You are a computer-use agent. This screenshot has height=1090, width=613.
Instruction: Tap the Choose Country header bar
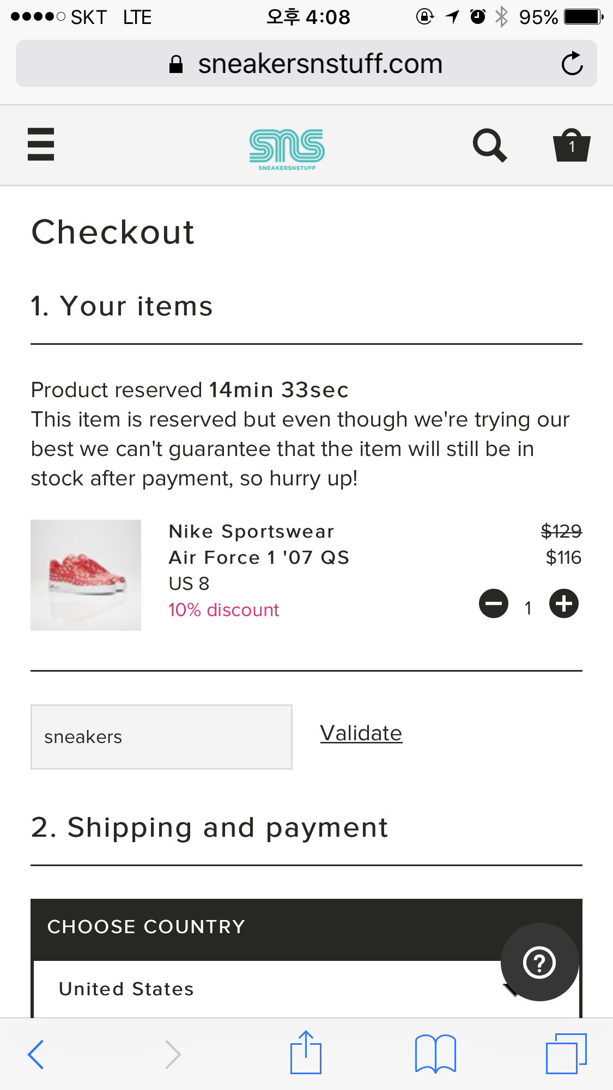coord(262,927)
